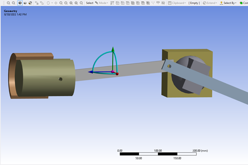Toggle the highlighted shaded display cube icon
This screenshot has height=165, width=248.
pos(20,3)
